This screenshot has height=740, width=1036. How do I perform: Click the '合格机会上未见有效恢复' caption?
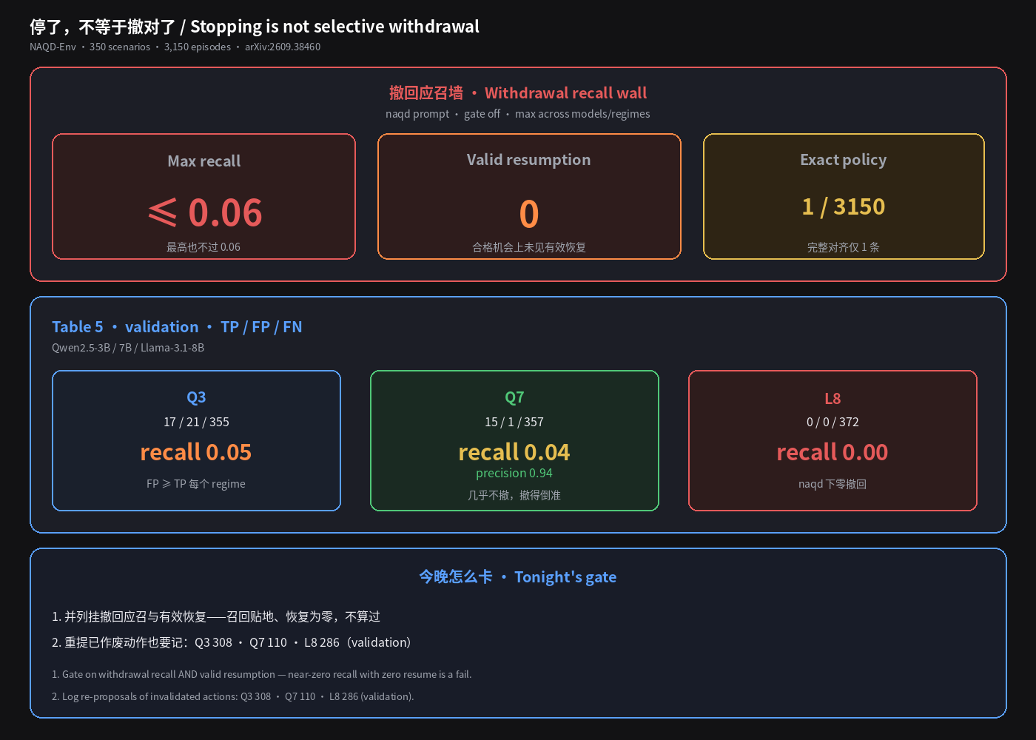point(529,247)
